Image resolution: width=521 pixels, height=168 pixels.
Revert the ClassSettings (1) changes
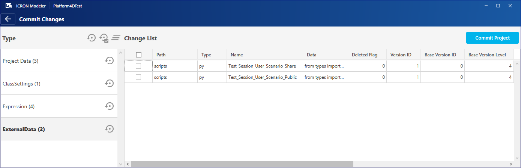(109, 83)
